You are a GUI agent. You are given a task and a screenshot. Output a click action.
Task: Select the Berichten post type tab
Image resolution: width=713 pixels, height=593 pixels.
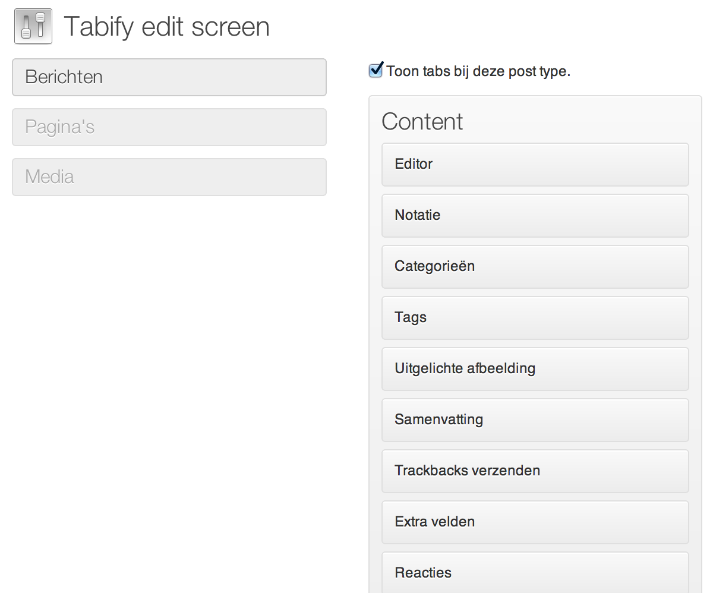pyautogui.click(x=169, y=77)
